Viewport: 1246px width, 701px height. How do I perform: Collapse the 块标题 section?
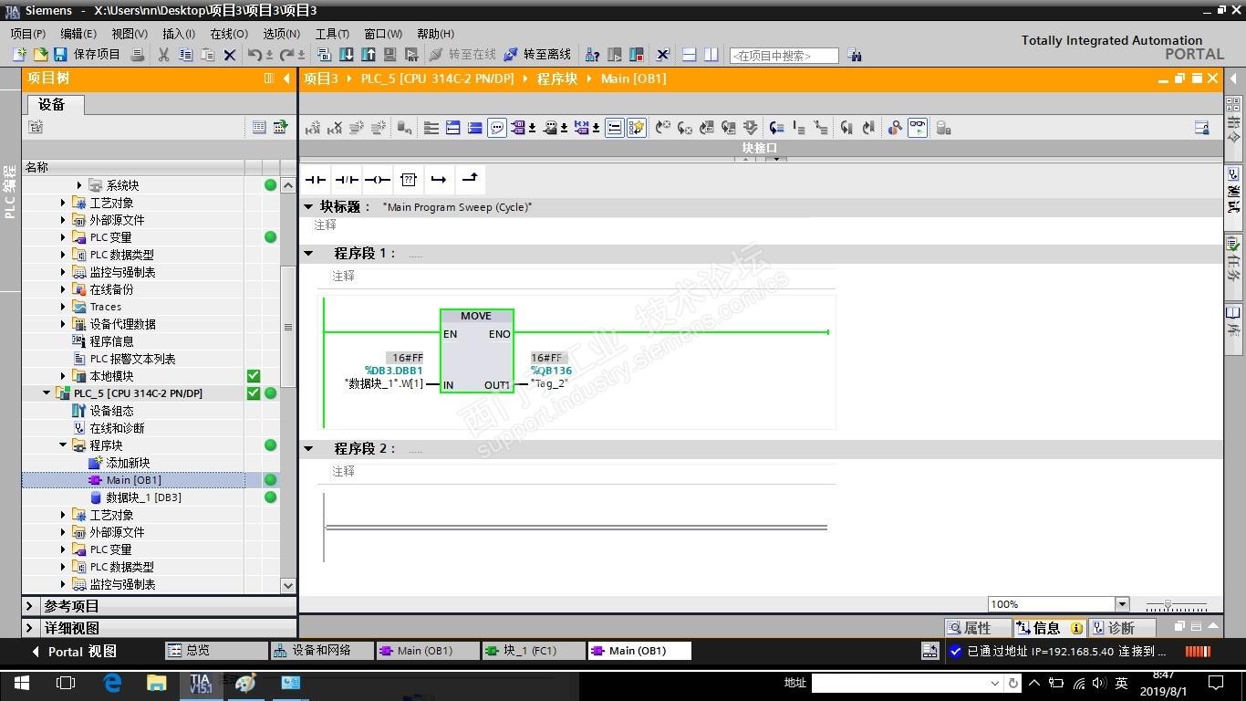click(x=308, y=207)
